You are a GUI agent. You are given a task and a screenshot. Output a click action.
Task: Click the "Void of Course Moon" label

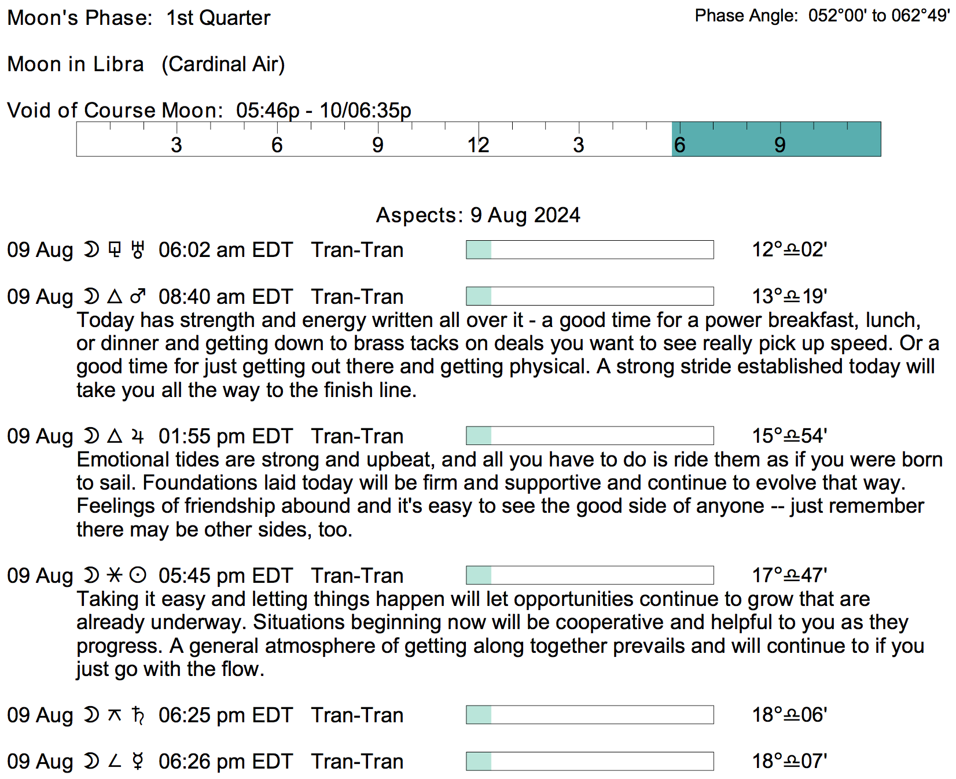(x=115, y=110)
